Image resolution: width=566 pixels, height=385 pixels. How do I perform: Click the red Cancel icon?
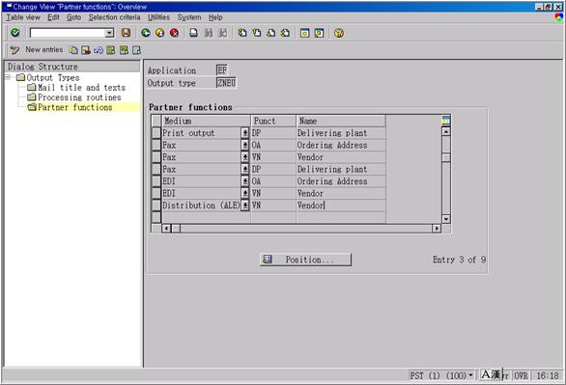(175, 33)
